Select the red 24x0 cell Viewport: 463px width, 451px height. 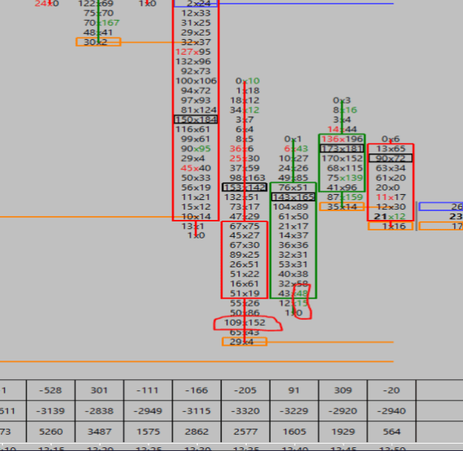point(47,4)
